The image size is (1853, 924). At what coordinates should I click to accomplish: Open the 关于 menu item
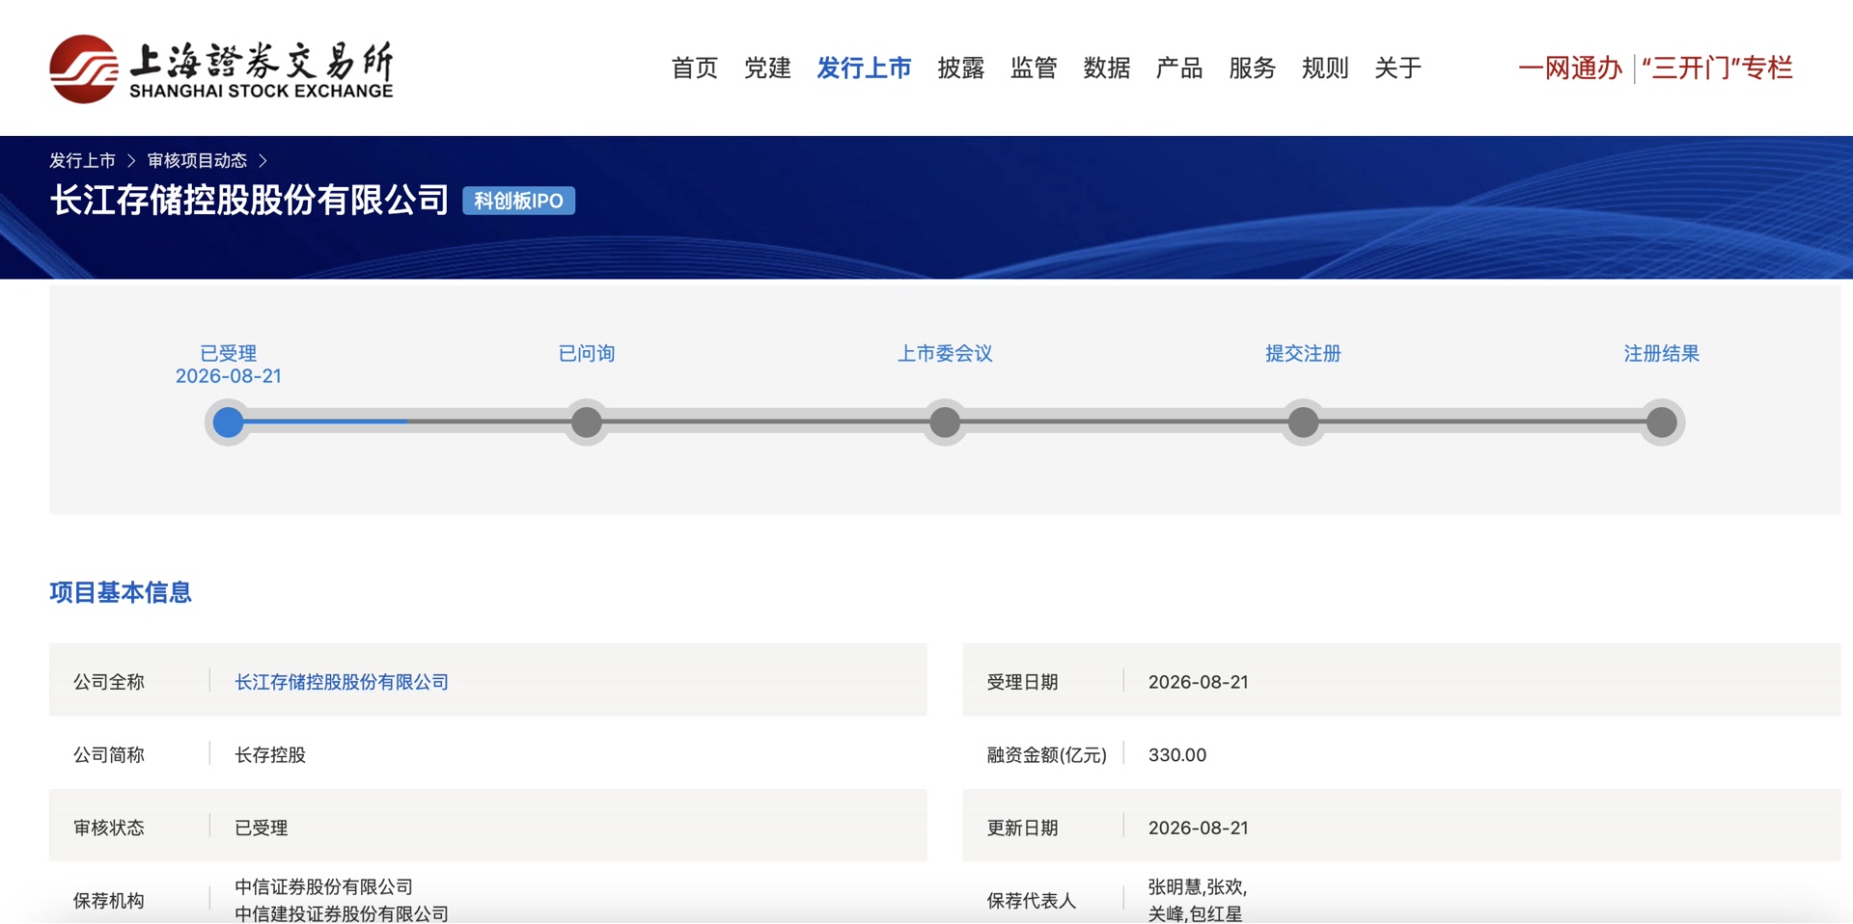1398,68
